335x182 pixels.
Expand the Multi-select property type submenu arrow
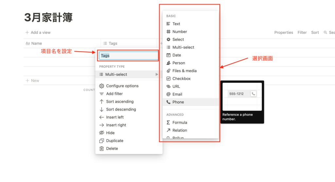(x=157, y=74)
